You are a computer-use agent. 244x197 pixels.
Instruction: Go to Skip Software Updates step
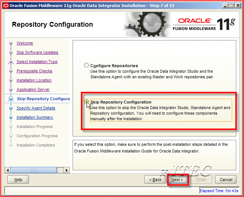(x=37, y=52)
